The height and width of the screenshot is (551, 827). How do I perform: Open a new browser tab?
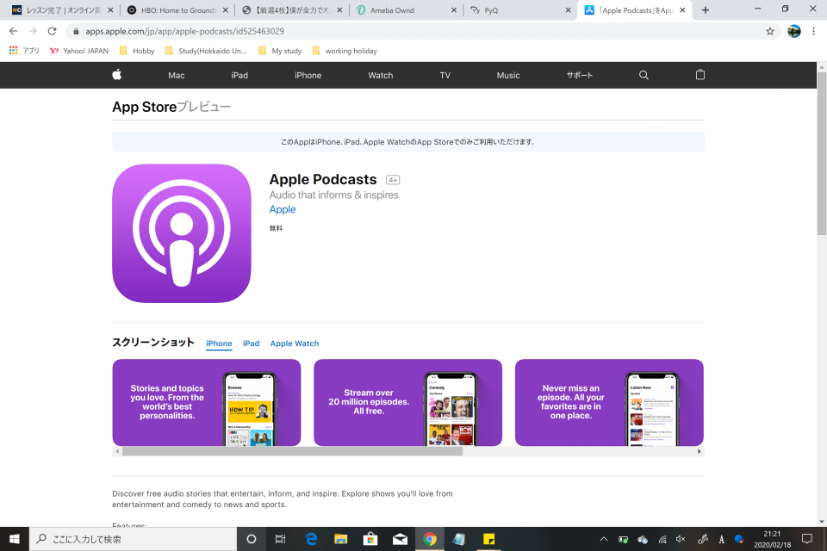[706, 10]
